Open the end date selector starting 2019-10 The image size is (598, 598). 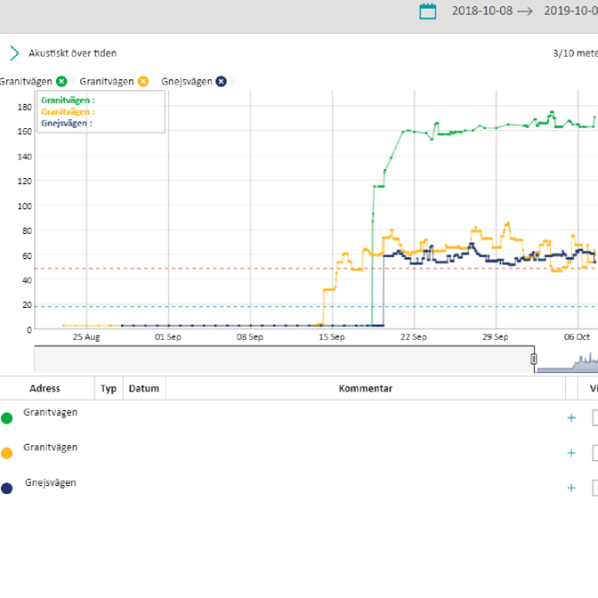[x=570, y=11]
